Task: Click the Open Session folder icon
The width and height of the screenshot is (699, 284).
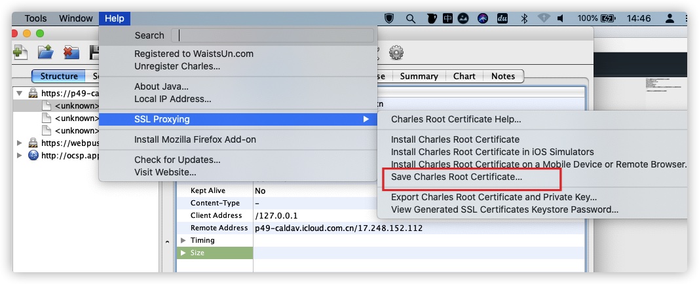Action: coord(45,52)
